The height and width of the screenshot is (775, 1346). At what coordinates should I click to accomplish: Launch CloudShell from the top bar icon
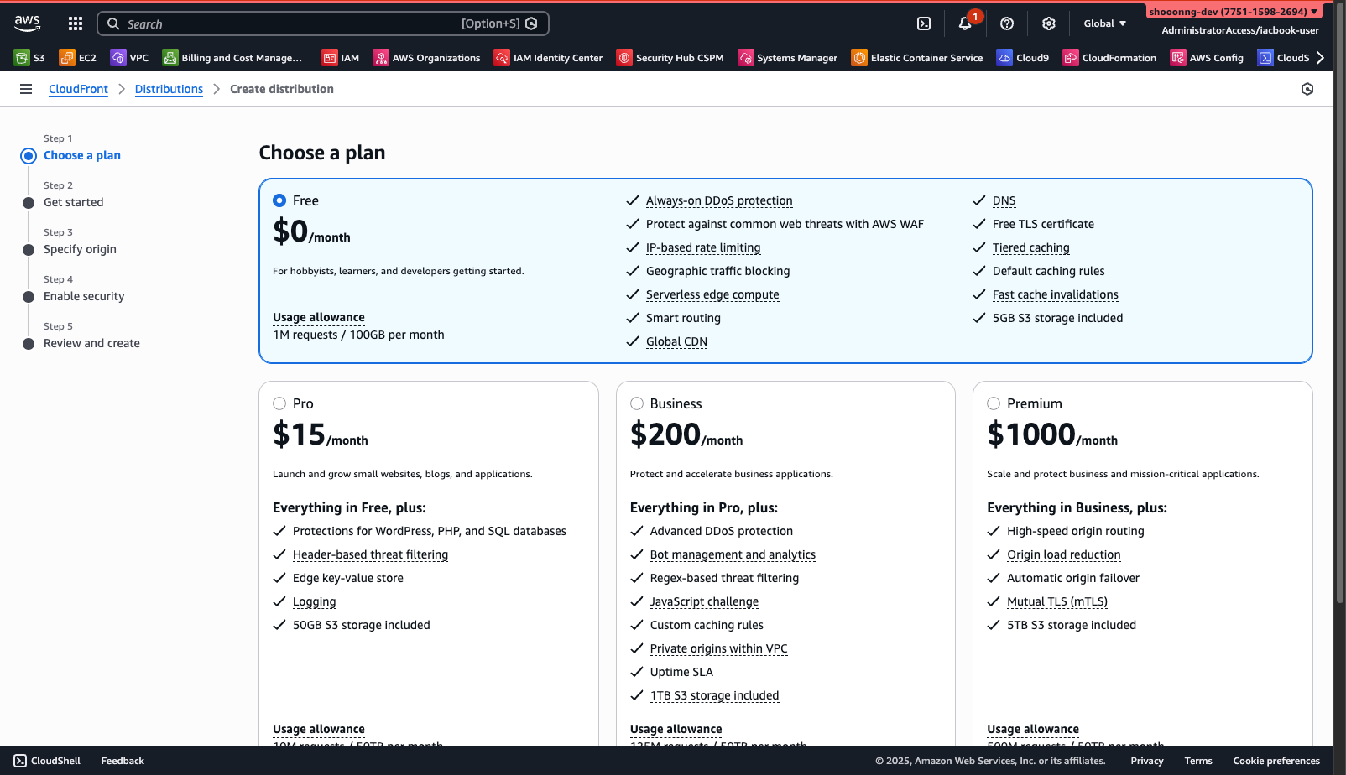(x=924, y=23)
